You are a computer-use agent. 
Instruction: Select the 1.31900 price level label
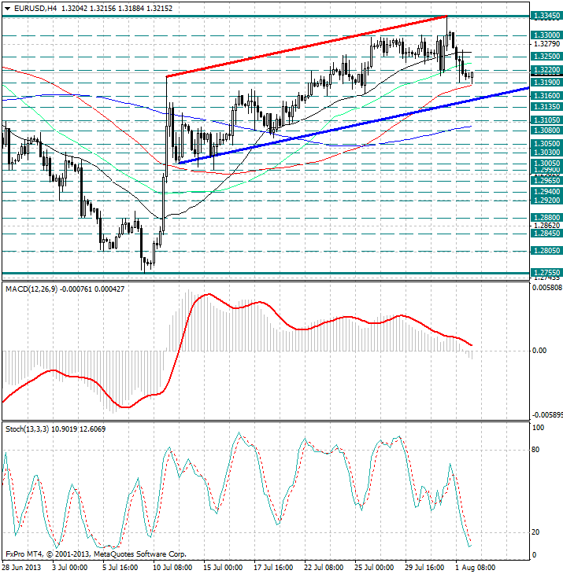(546, 83)
